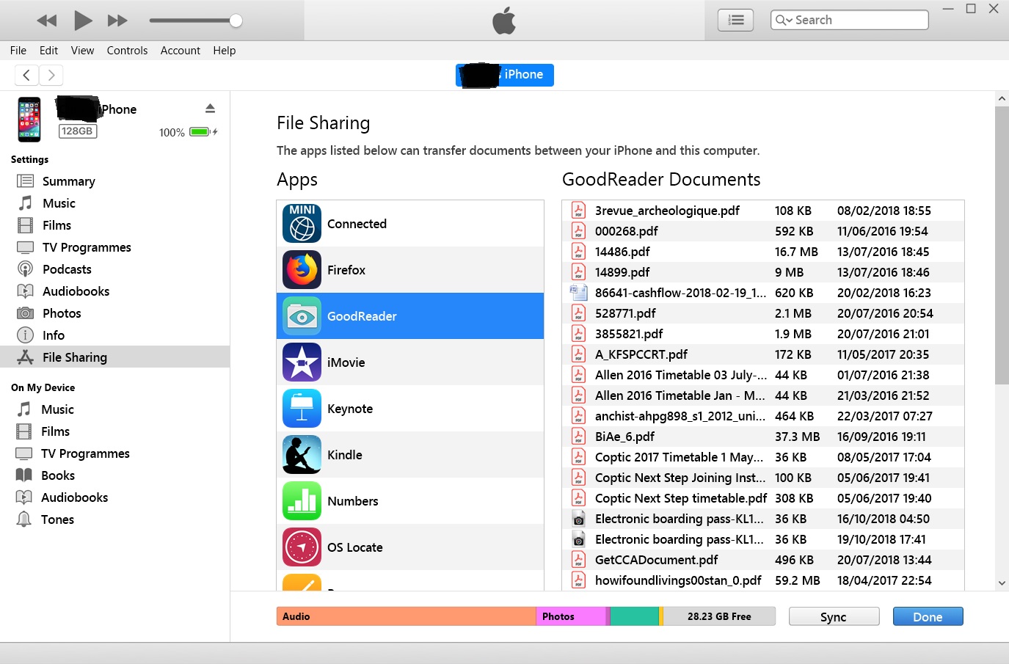This screenshot has height=664, width=1009.
Task: Click the rewind playback button
Action: point(47,21)
